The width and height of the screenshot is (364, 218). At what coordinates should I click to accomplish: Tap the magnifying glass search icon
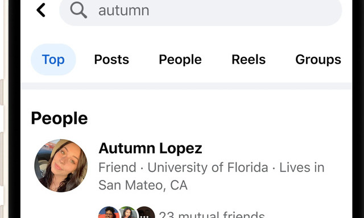pyautogui.click(x=78, y=10)
